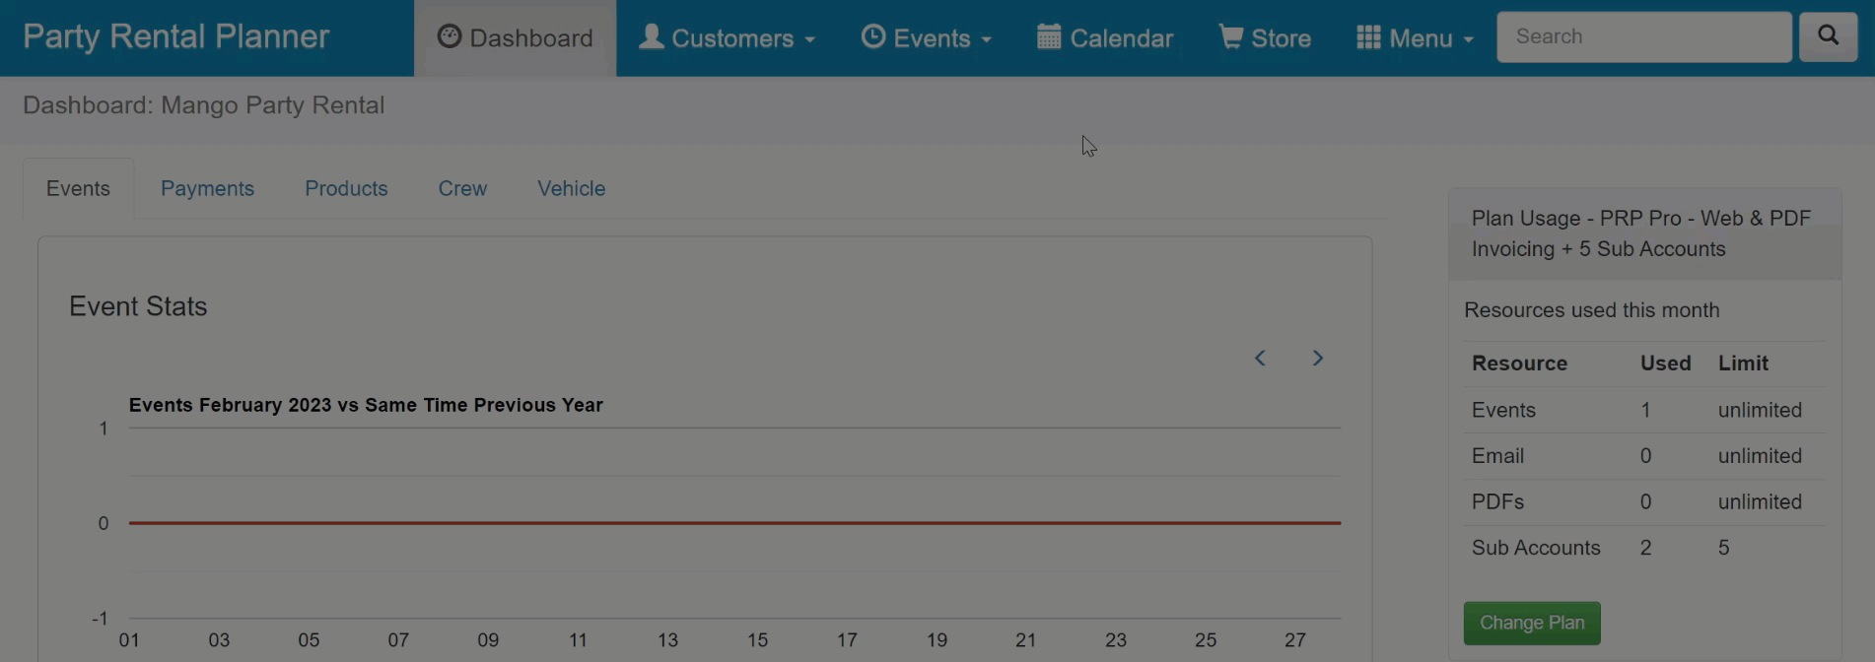Click the Events clock icon

pyautogui.click(x=872, y=36)
